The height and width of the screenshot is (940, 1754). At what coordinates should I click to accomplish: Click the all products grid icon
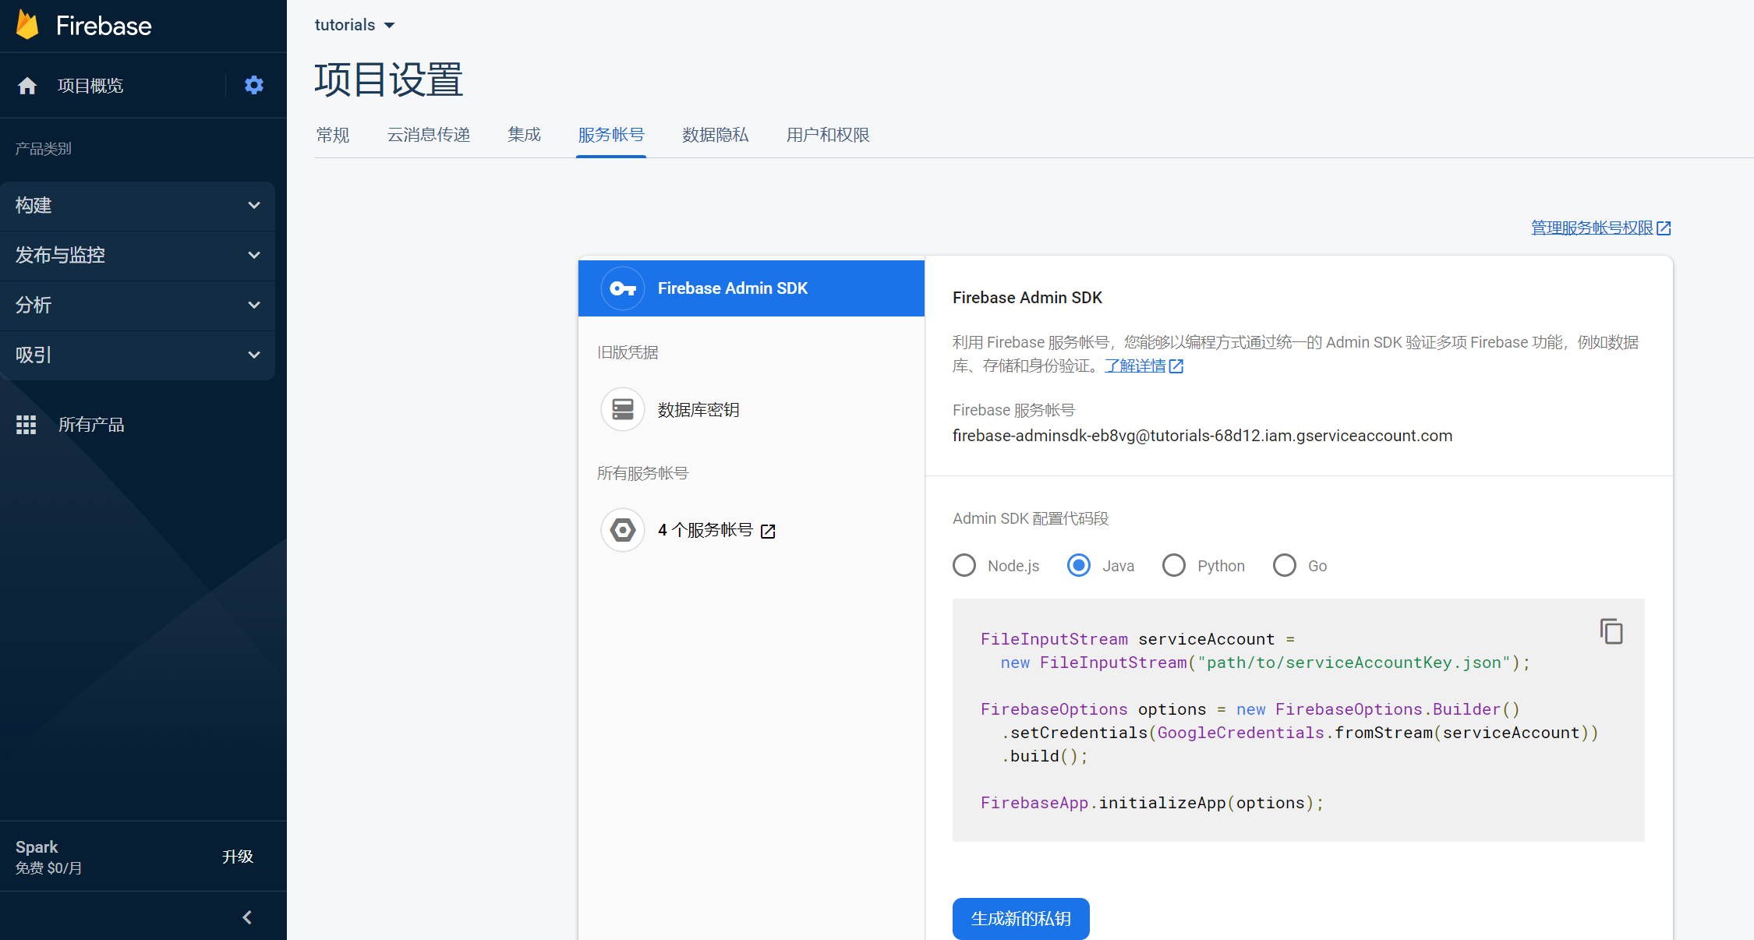pyautogui.click(x=27, y=425)
